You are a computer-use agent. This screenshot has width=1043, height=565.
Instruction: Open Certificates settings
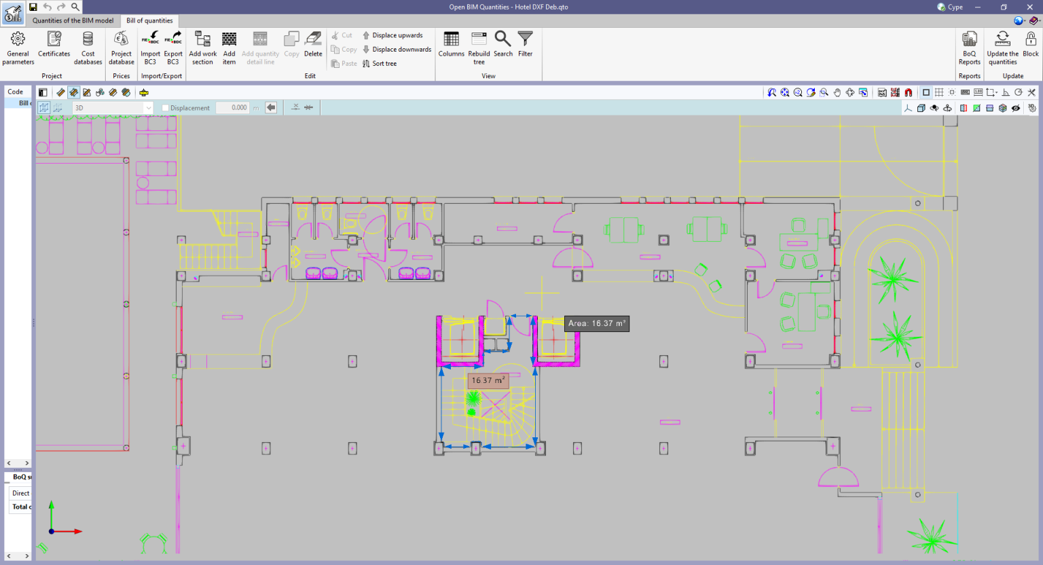(x=54, y=45)
